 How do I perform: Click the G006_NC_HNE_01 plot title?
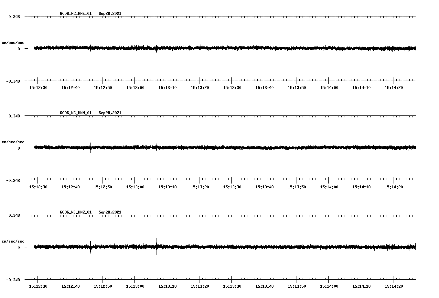coord(76,14)
